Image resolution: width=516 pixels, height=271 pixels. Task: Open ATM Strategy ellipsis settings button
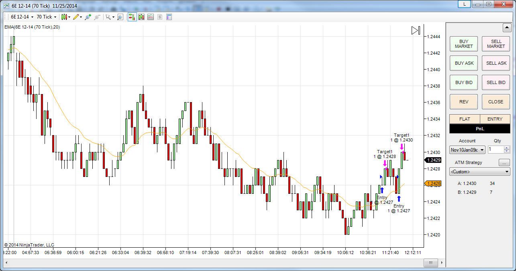[504, 162]
